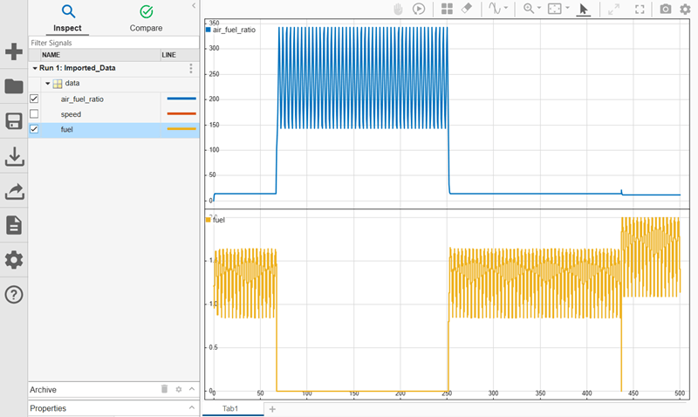This screenshot has height=417, width=698.
Task: Uncheck the fuel signal checkbox
Action: [x=34, y=129]
